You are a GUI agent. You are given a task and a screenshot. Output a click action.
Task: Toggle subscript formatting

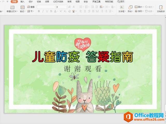65,11
